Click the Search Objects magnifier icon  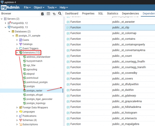(60, 13)
